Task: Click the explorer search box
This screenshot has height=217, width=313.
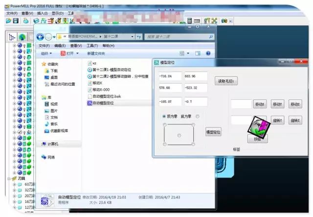Action: (179, 37)
